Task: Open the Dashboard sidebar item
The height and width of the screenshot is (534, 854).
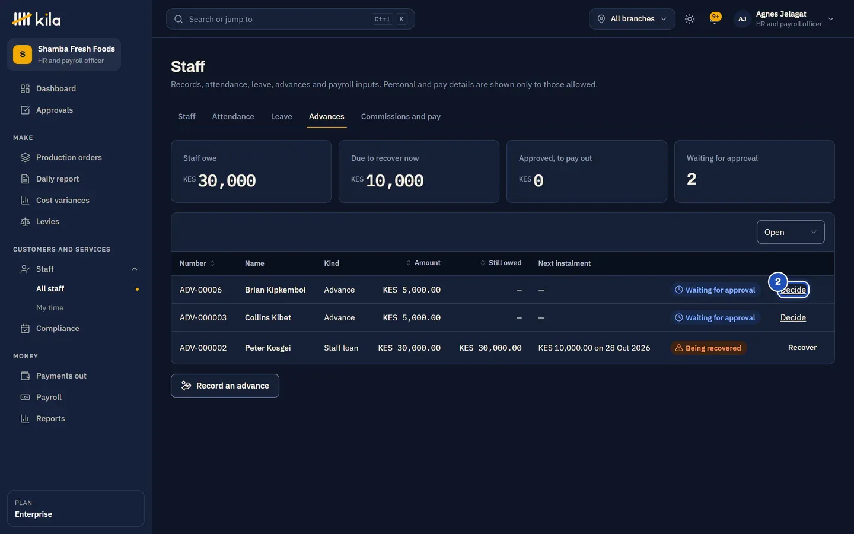Action: coord(76,88)
